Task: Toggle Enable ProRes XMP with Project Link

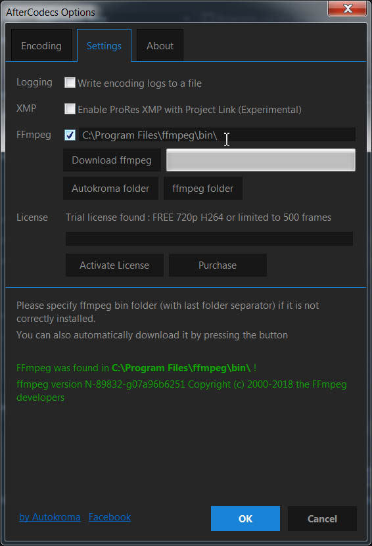Action: 70,109
